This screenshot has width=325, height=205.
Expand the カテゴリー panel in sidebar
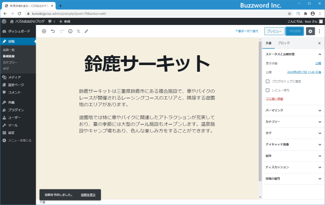[293, 122]
